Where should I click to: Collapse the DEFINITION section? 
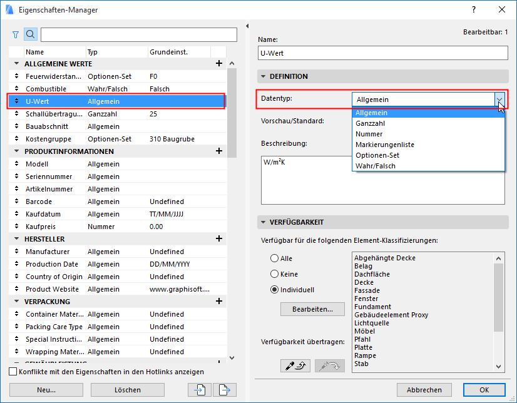tap(263, 76)
